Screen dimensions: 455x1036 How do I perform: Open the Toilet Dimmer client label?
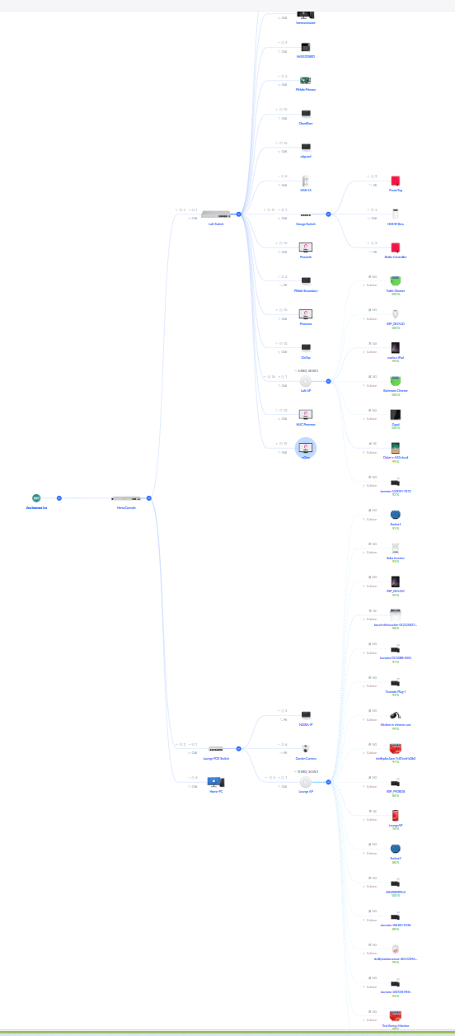pyautogui.click(x=396, y=290)
